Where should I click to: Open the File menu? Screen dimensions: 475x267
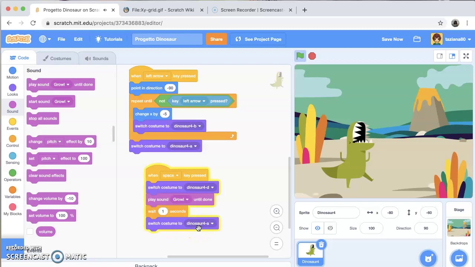(x=61, y=39)
